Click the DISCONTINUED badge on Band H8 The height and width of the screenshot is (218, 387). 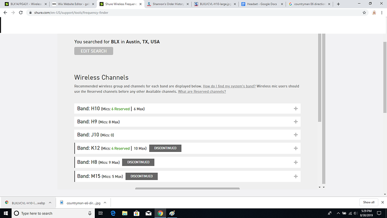138,162
